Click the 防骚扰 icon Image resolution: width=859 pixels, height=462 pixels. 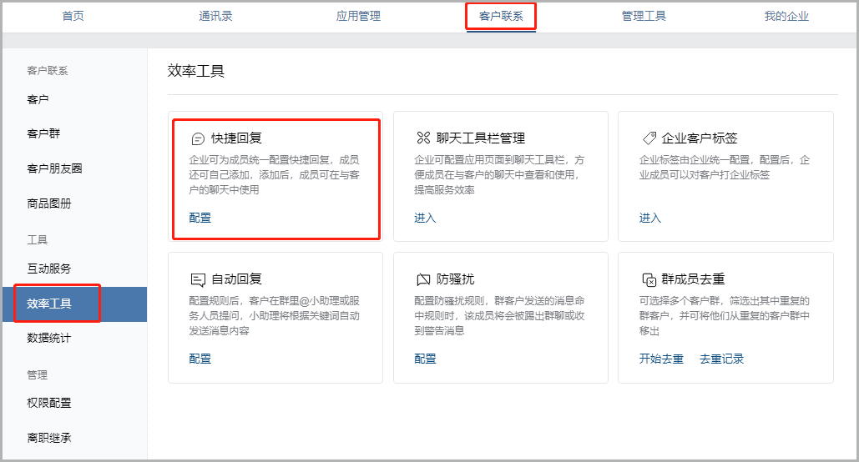pyautogui.click(x=423, y=279)
